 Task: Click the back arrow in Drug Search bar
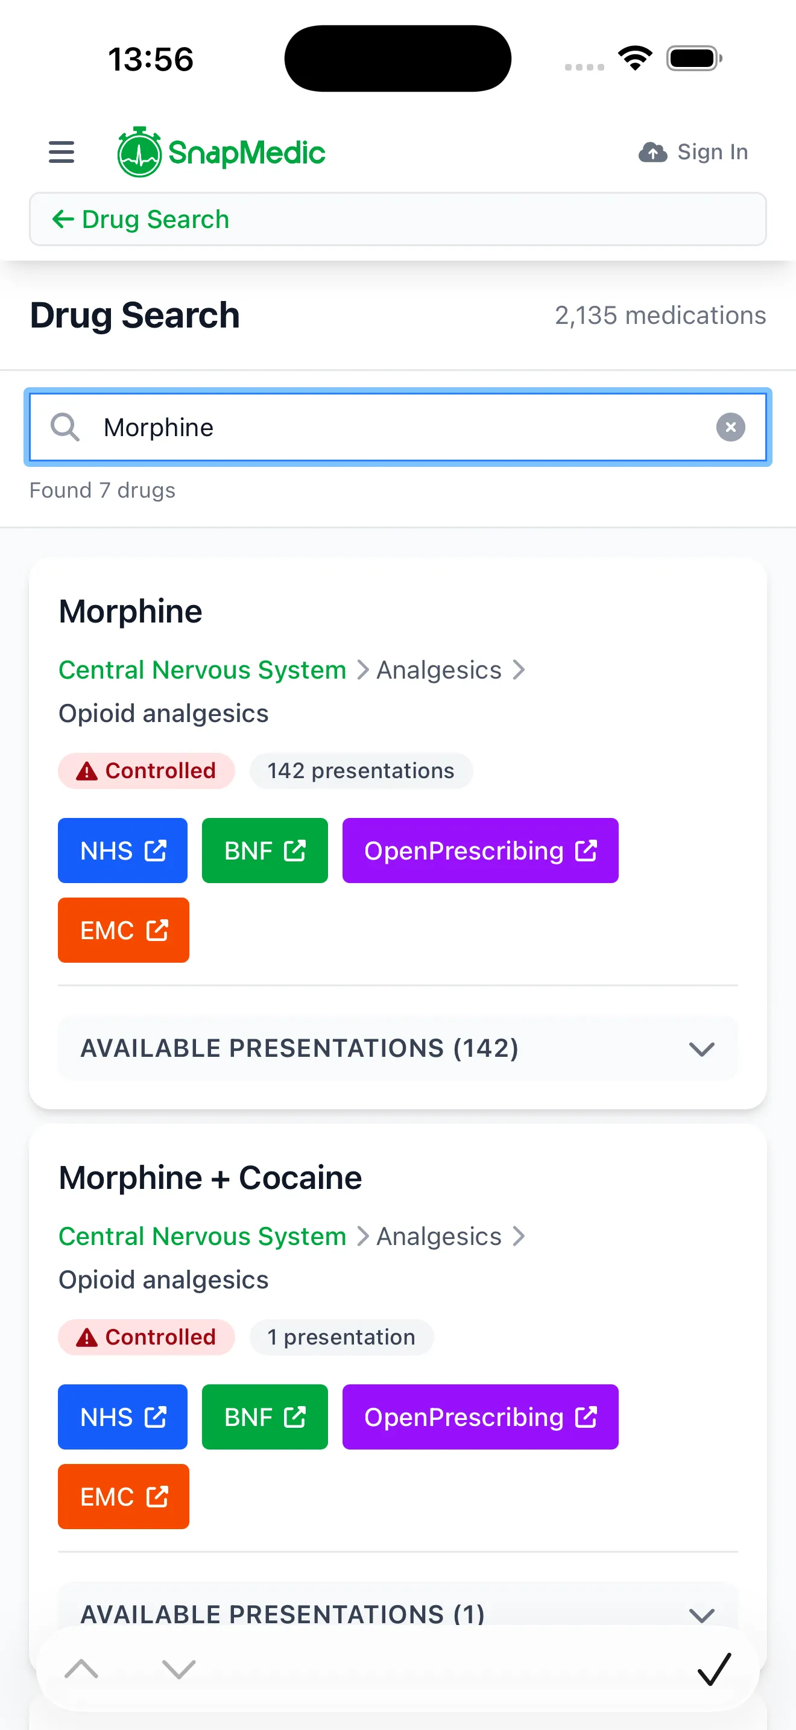coord(63,219)
